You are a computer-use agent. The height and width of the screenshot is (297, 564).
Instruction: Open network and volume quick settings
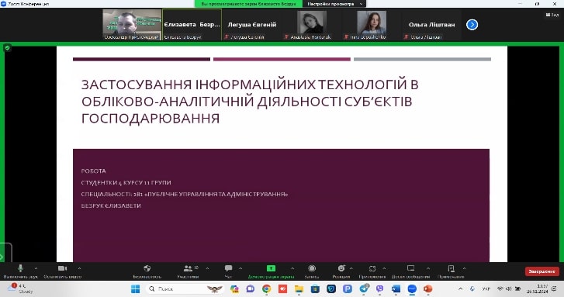tap(509, 288)
